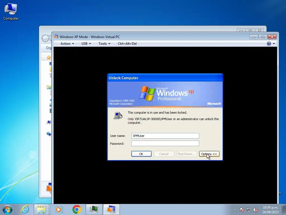
Task: Launch Internet Explorer from the taskbar
Action: [x=25, y=209]
